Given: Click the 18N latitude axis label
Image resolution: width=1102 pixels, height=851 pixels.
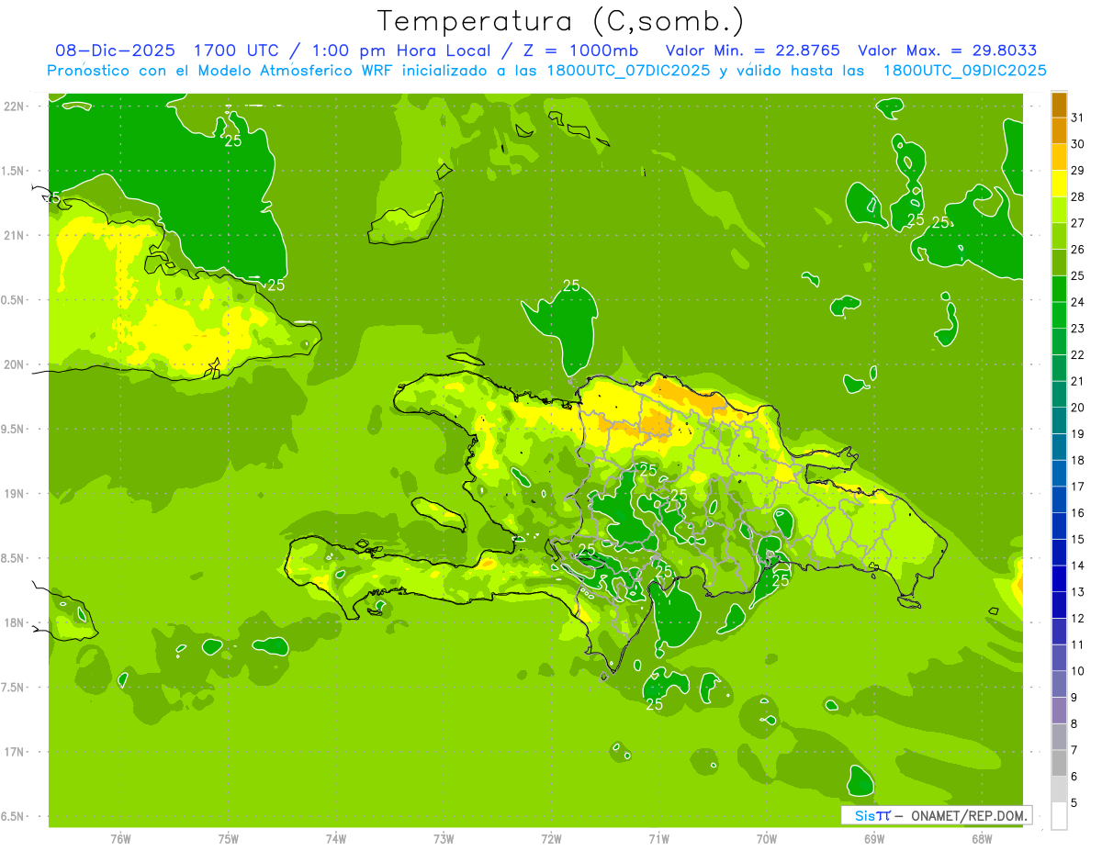Looking at the screenshot, I should (14, 623).
